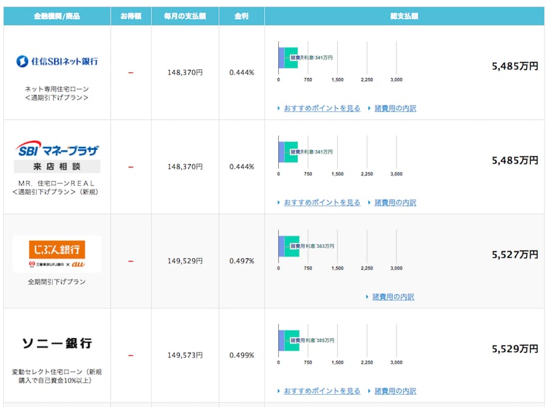Click the dash in 住信SBIネット銀行's お得額 cell
Image resolution: width=549 pixels, height=407 pixels.
click(x=129, y=72)
